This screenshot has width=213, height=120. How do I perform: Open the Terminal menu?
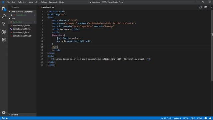click(53, 2)
